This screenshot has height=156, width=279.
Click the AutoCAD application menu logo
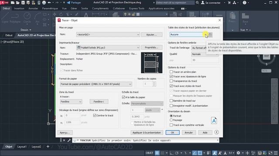click(5, 3)
